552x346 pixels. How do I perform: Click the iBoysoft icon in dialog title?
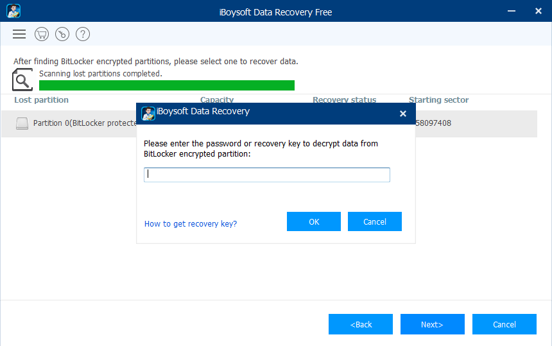click(148, 113)
